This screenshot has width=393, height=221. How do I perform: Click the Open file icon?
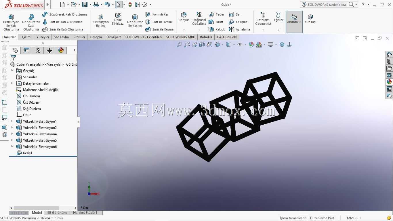pos(73,4)
